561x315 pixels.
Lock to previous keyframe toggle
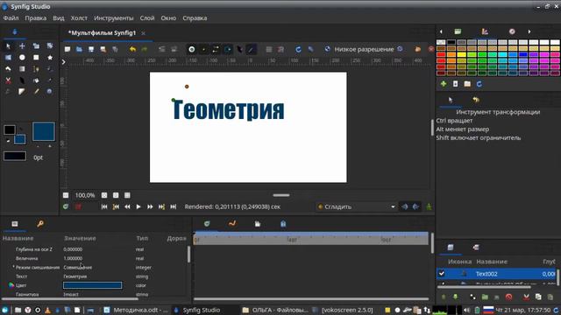tap(405, 206)
